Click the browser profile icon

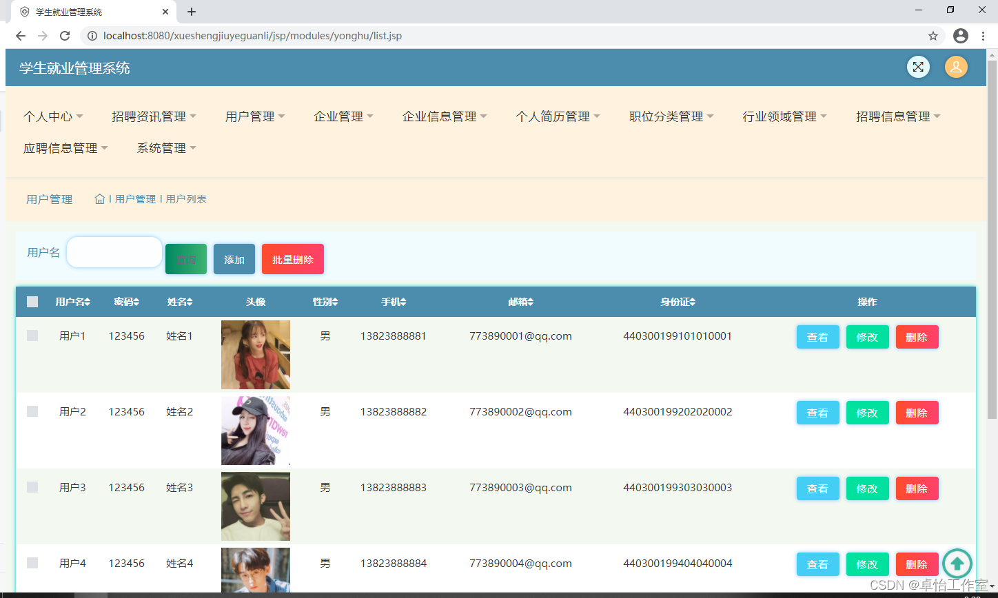pyautogui.click(x=961, y=36)
